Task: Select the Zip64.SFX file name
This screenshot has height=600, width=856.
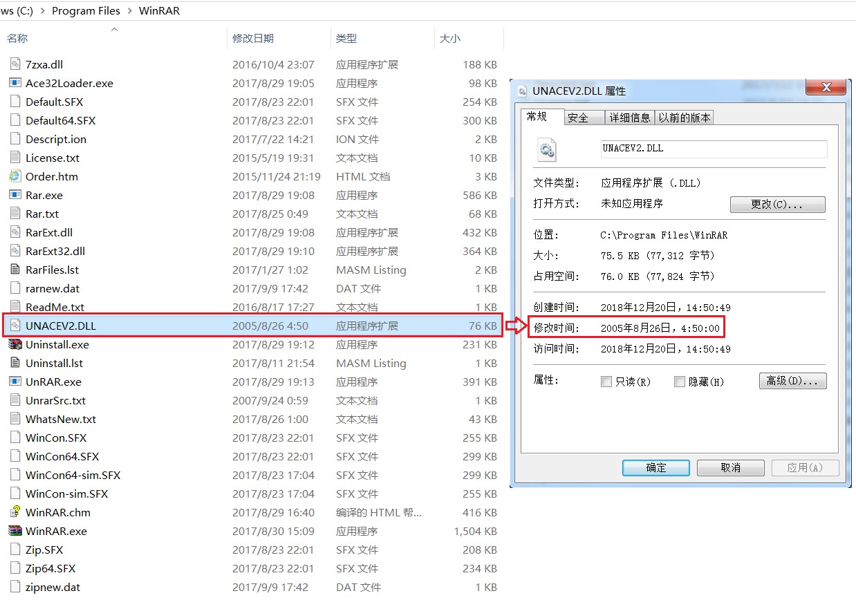Action: (x=50, y=568)
